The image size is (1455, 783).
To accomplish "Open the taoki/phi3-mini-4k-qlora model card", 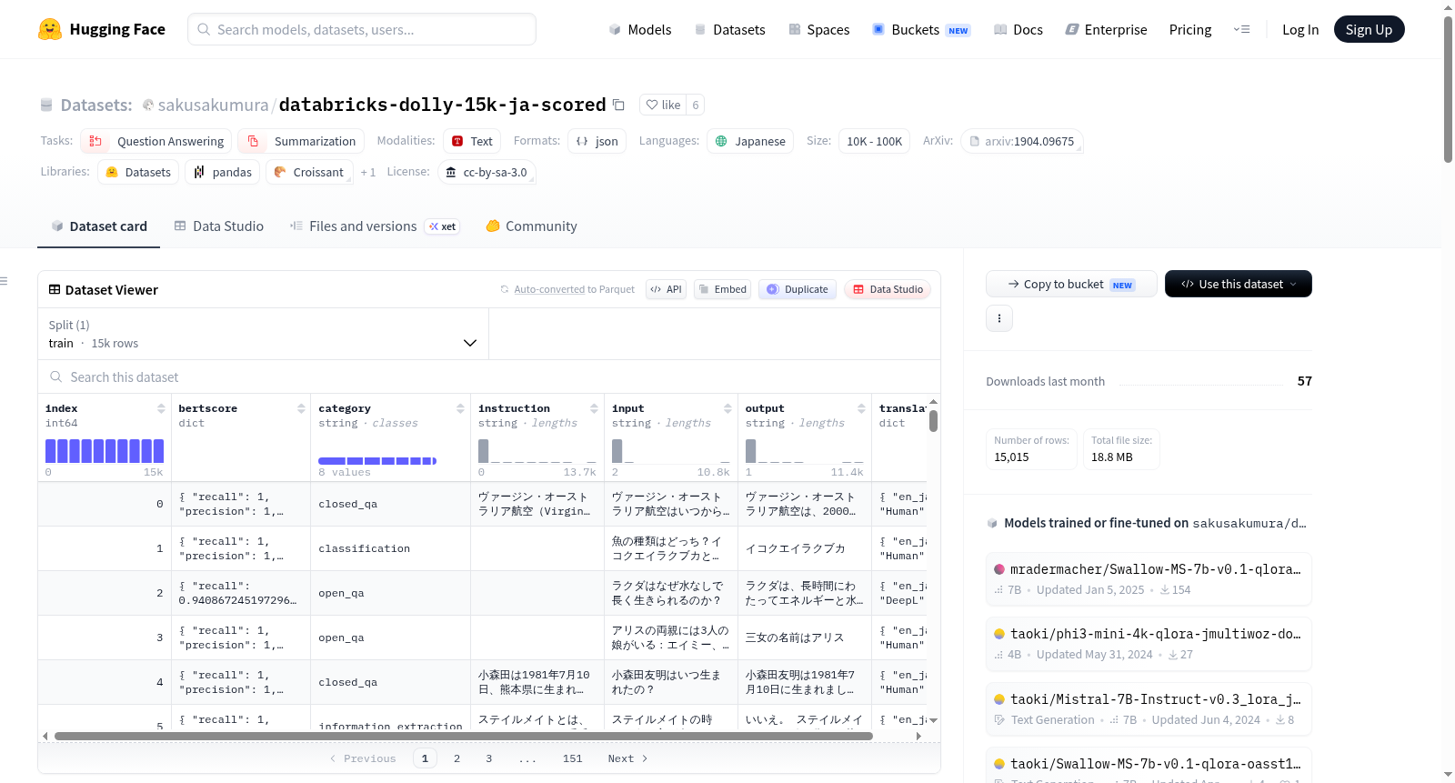I will point(1149,643).
